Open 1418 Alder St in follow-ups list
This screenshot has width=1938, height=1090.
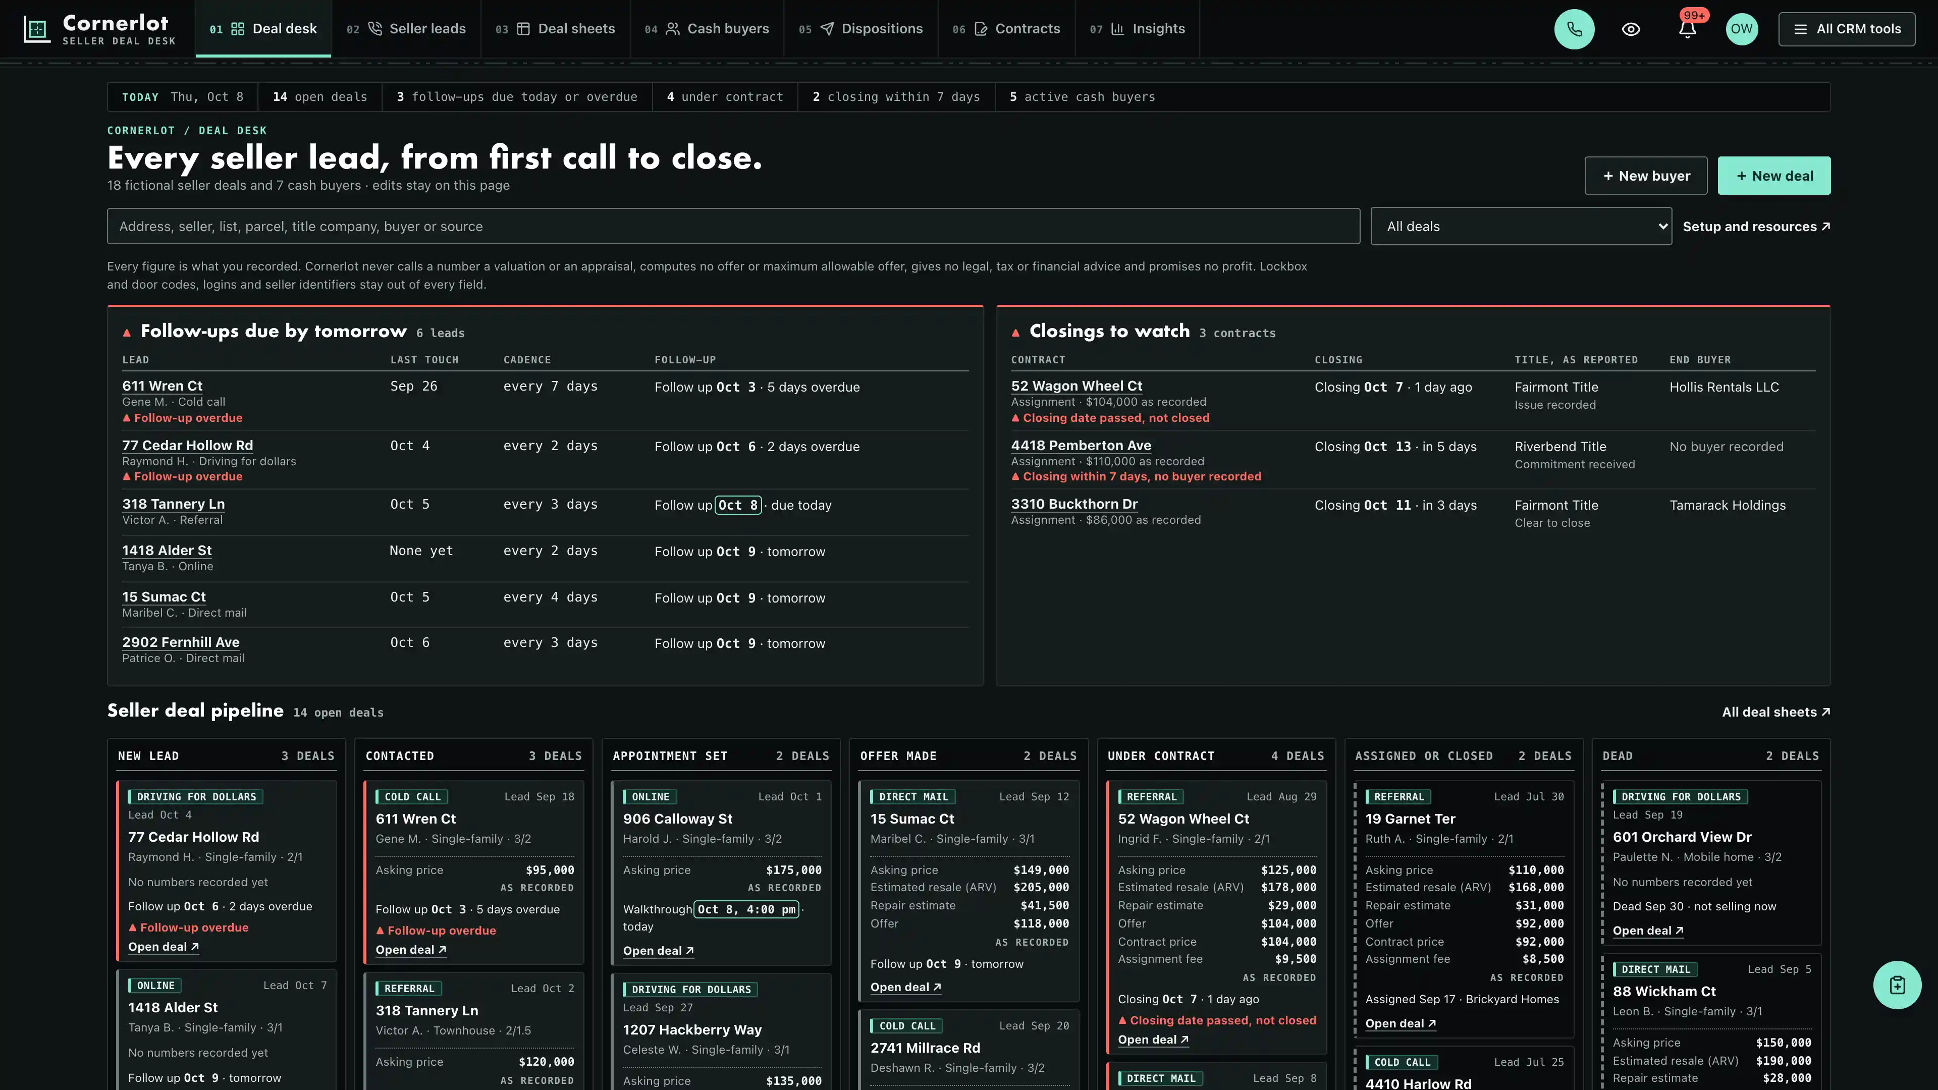pos(167,550)
